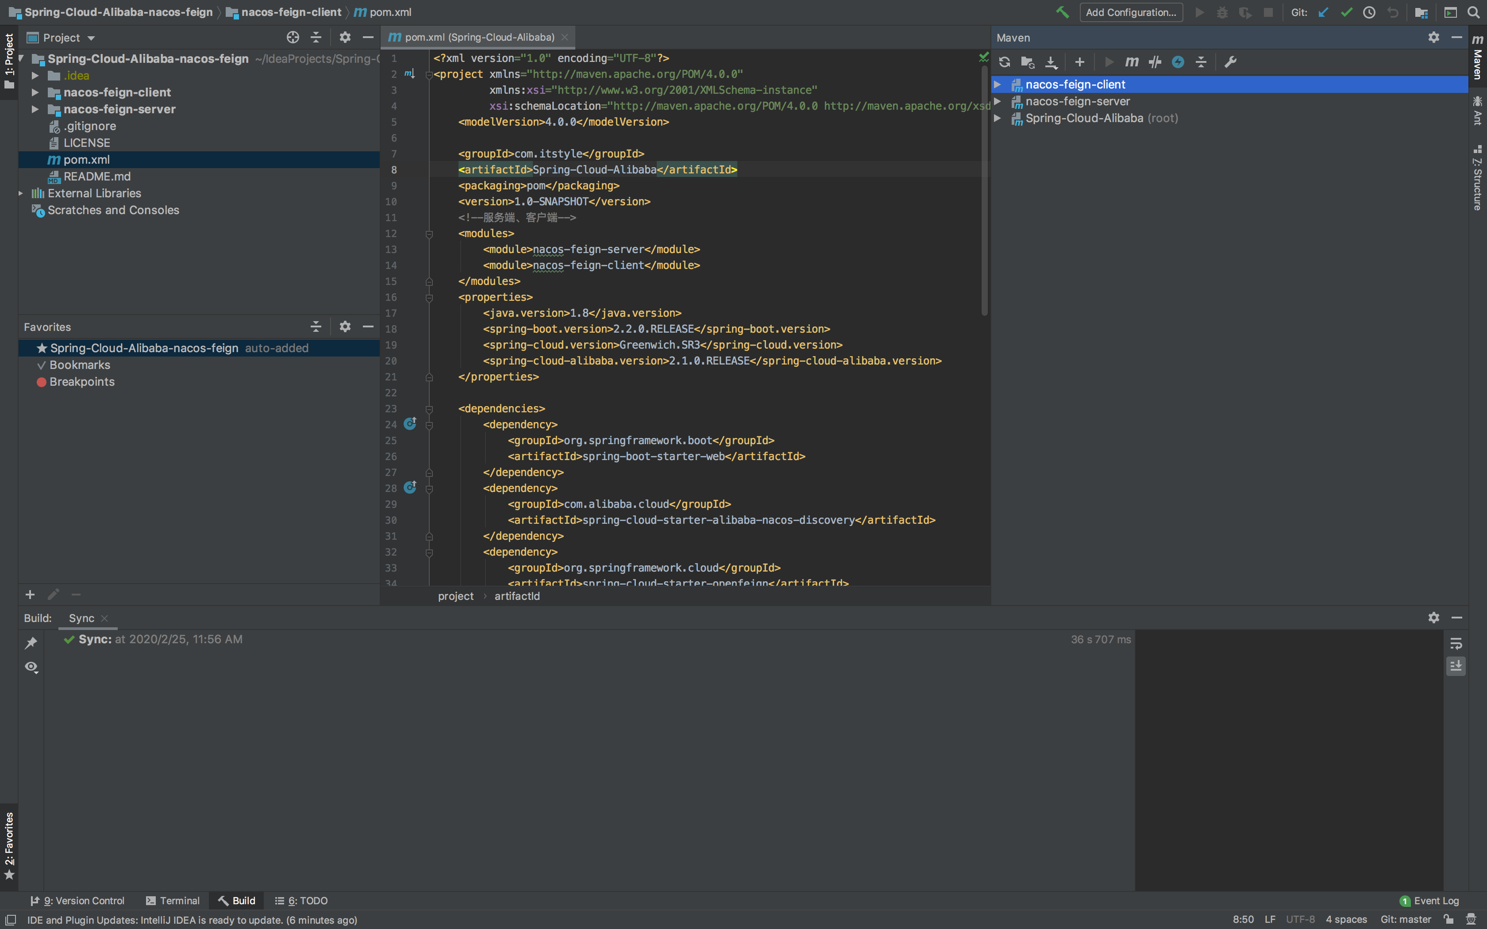Toggle Offline Mode in Maven toolbar
Image resolution: width=1487 pixels, height=929 pixels.
[x=1155, y=62]
